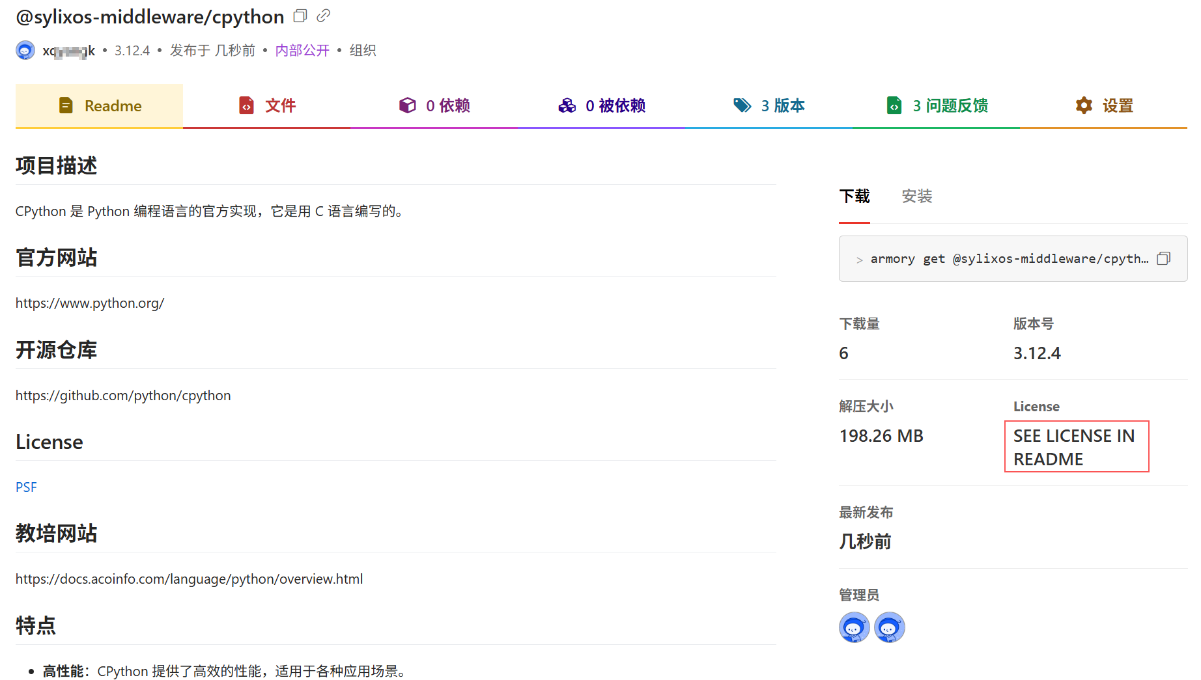This screenshot has width=1201, height=680.
Task: Click the red file icon on 文件 tab
Action: [246, 105]
